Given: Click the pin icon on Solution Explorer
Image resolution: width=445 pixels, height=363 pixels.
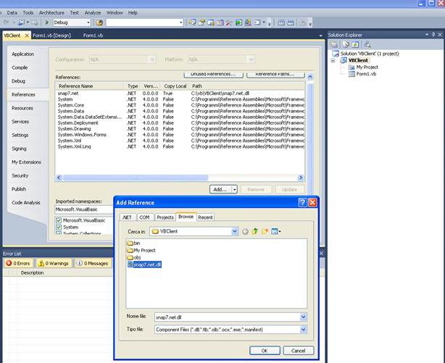Looking at the screenshot, I should (x=433, y=35).
